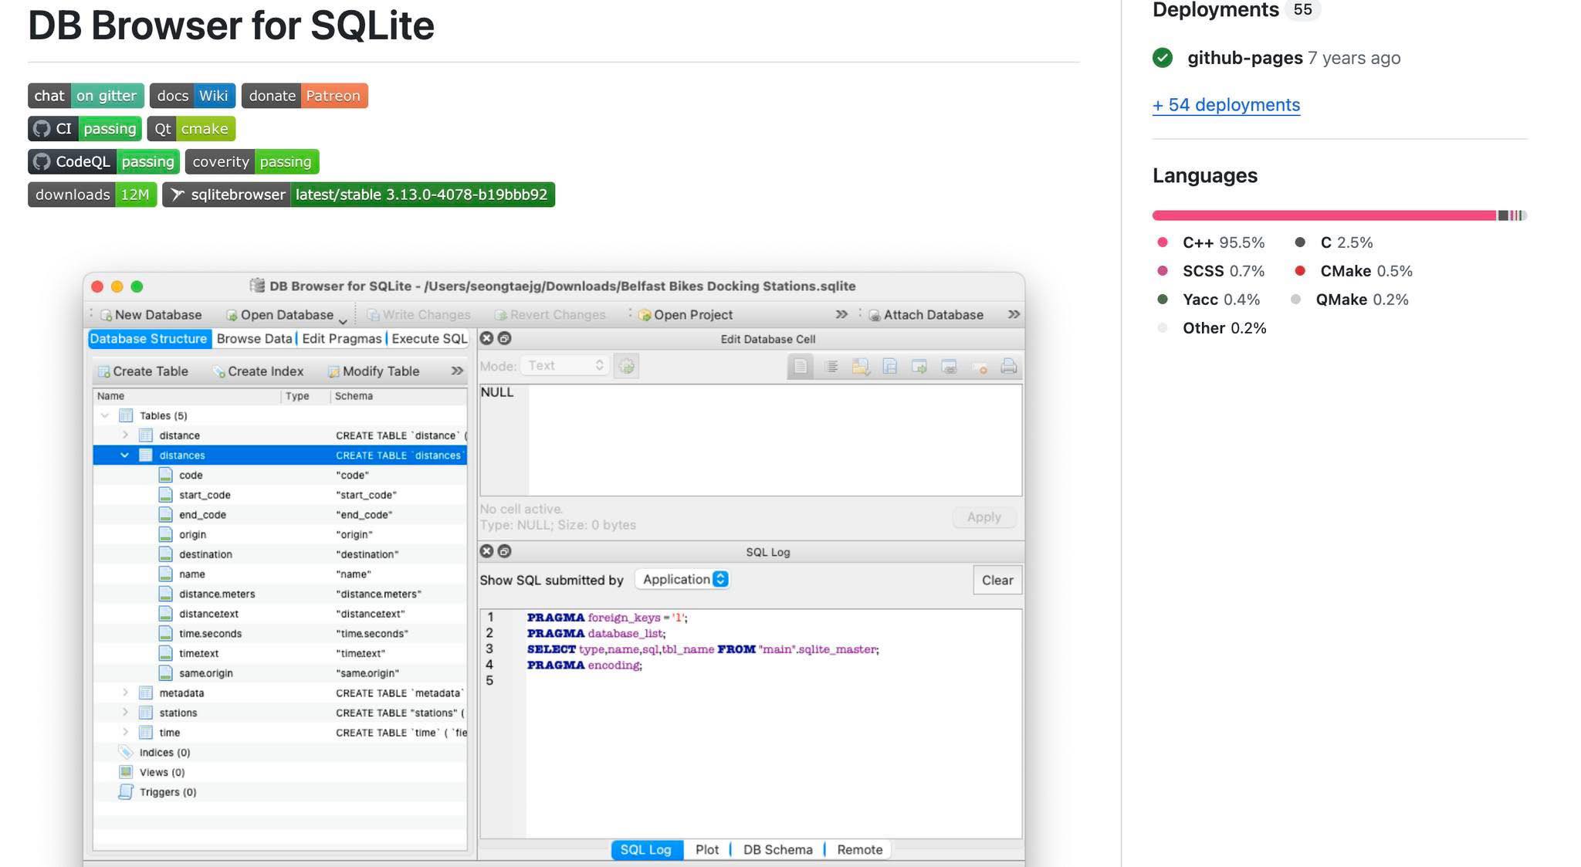Click the pink C++ segment of language bar

tap(1325, 215)
